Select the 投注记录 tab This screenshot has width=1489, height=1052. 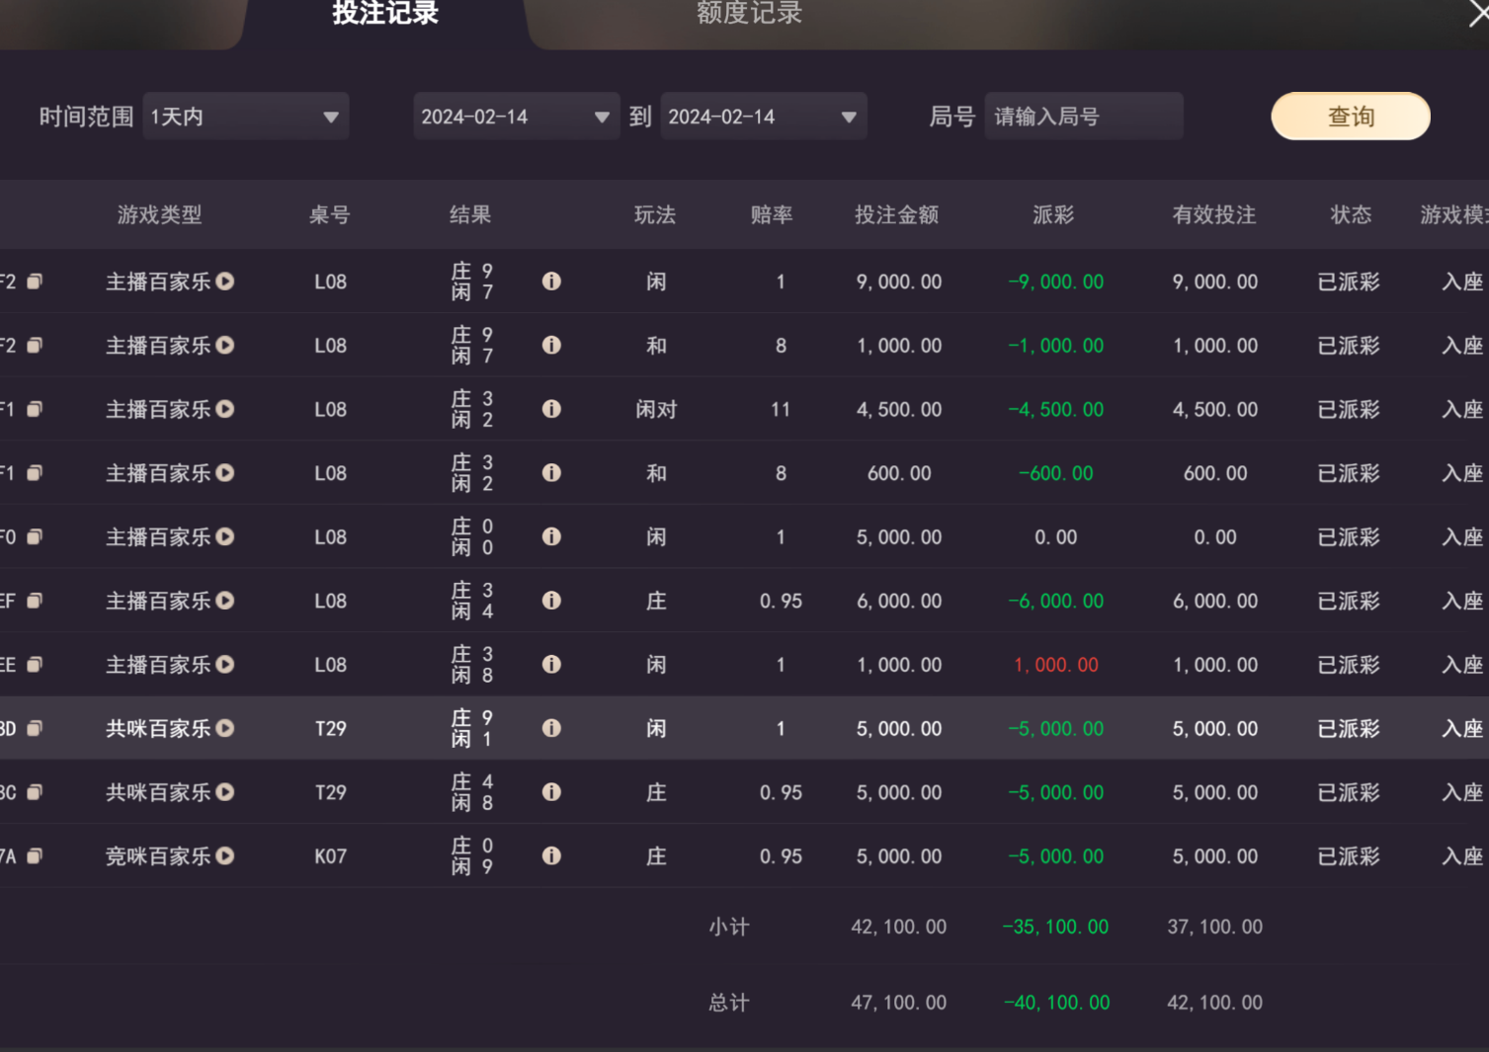[385, 14]
